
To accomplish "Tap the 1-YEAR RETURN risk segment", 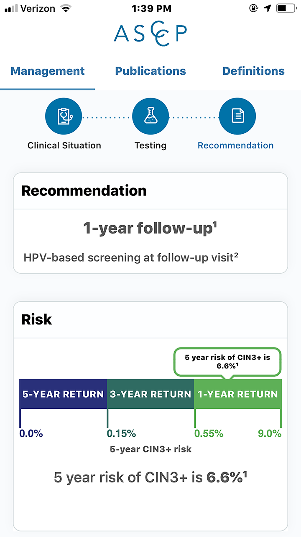I will coord(238,394).
